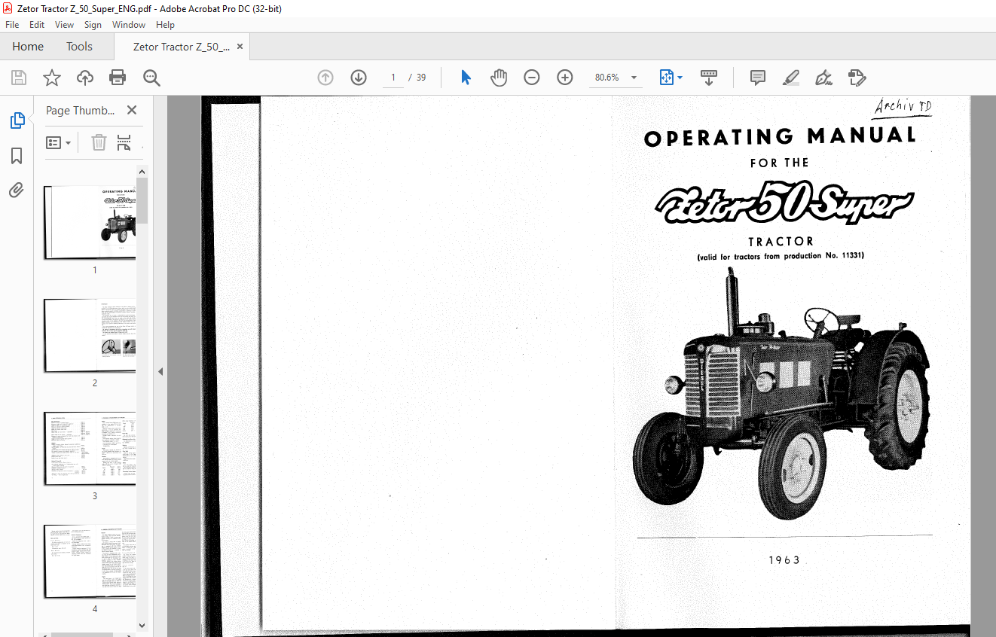This screenshot has width=996, height=637.
Task: Select page 2 thumbnail
Action: [90, 335]
